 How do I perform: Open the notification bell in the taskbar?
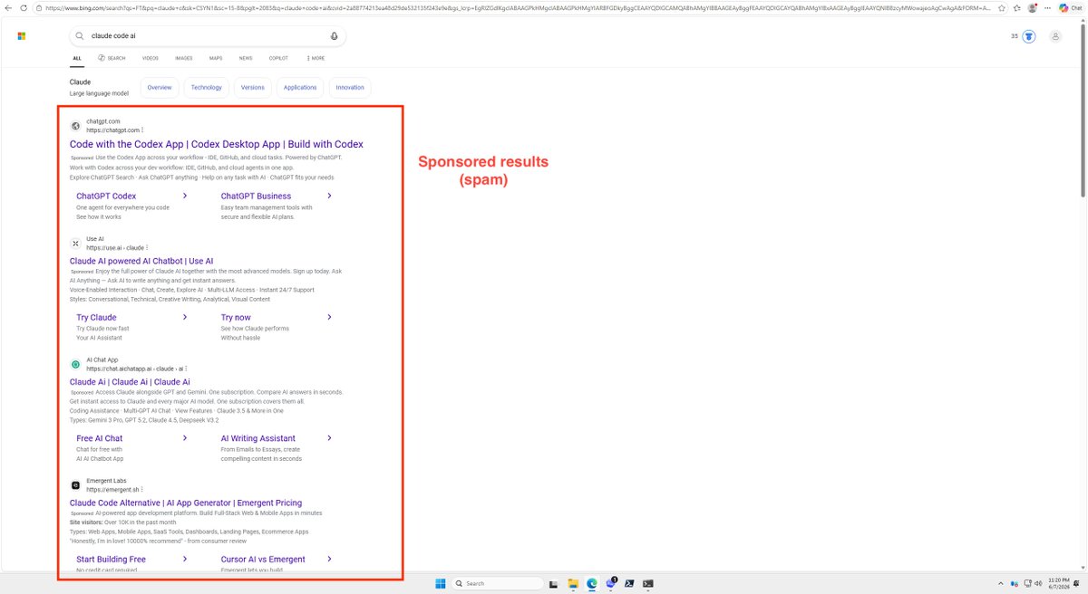coord(1078,583)
